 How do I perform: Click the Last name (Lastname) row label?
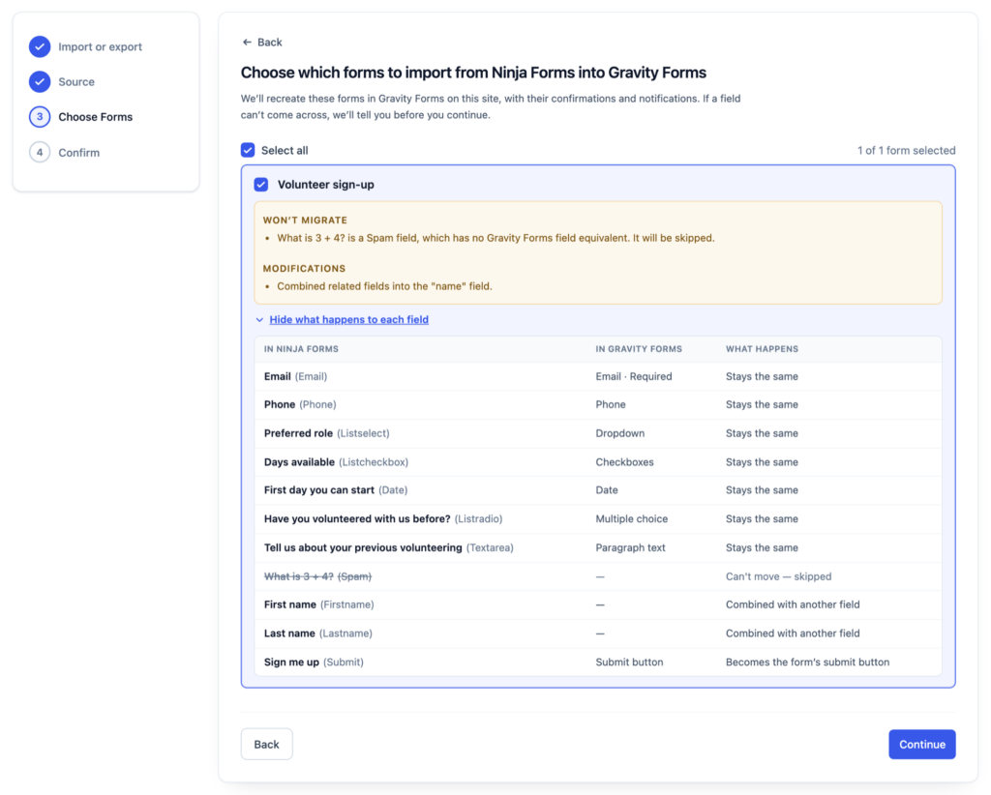tap(317, 633)
